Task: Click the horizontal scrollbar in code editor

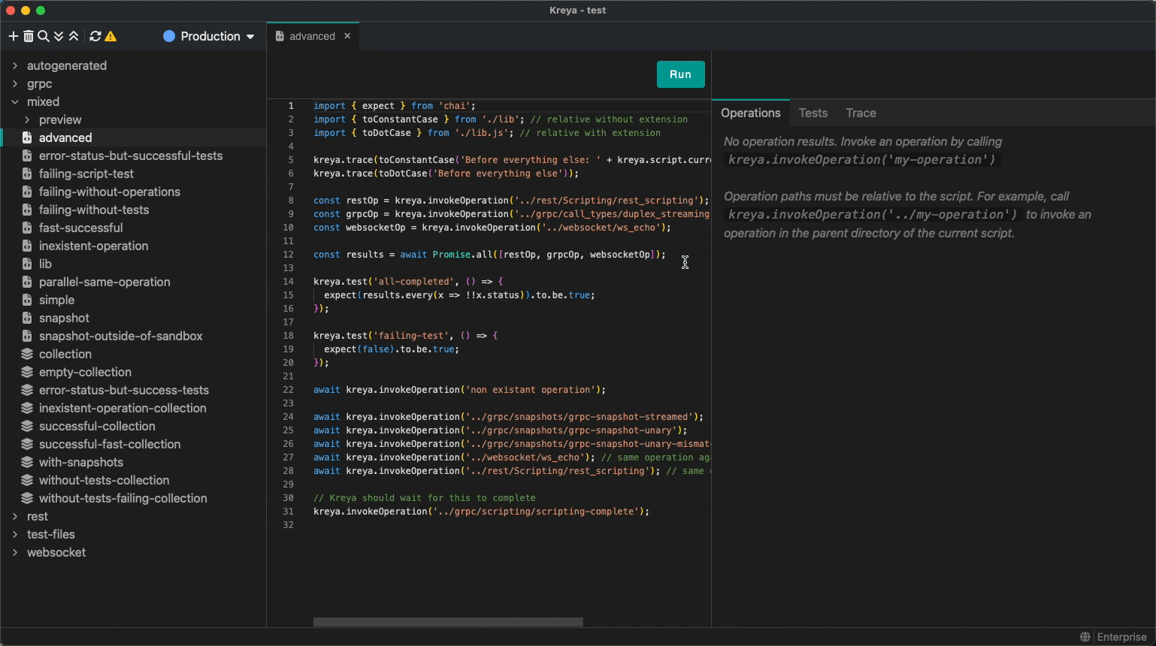Action: pos(448,622)
